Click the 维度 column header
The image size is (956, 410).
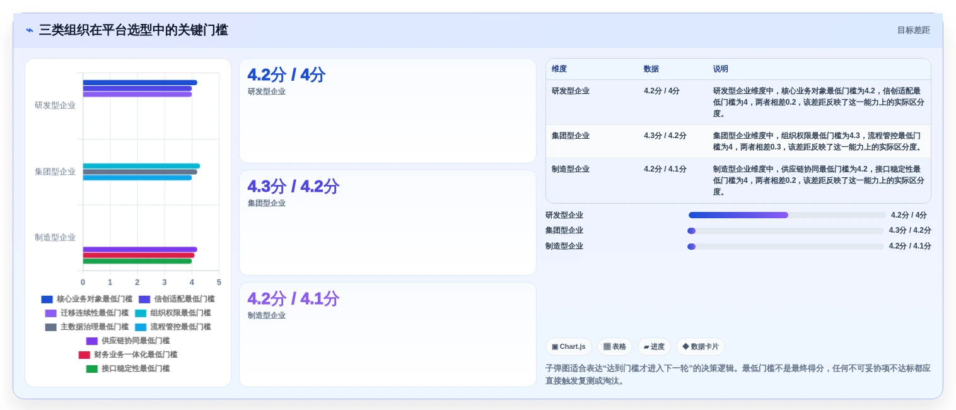(559, 69)
